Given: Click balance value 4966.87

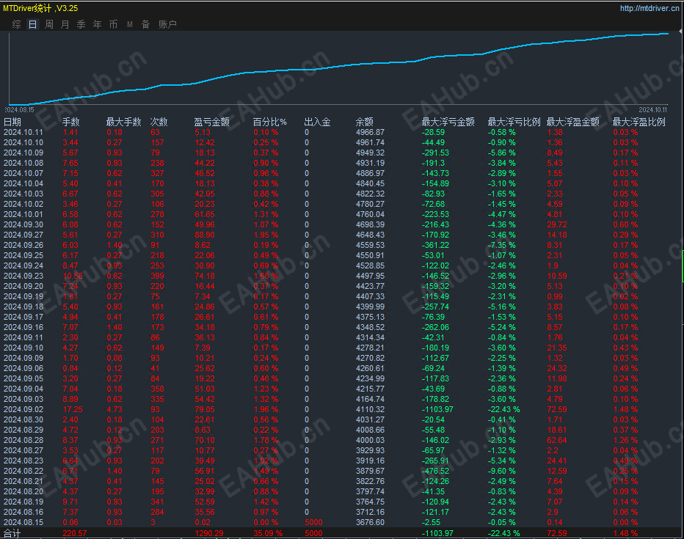Looking at the screenshot, I should point(370,133).
